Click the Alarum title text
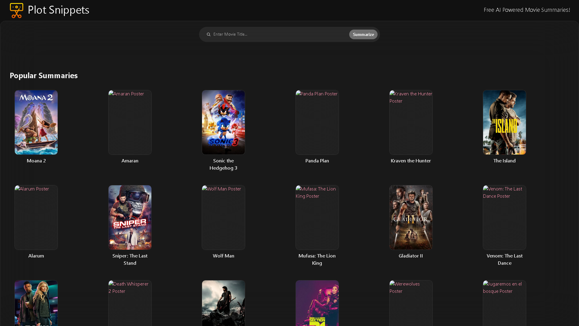This screenshot has height=326, width=579. [36, 256]
